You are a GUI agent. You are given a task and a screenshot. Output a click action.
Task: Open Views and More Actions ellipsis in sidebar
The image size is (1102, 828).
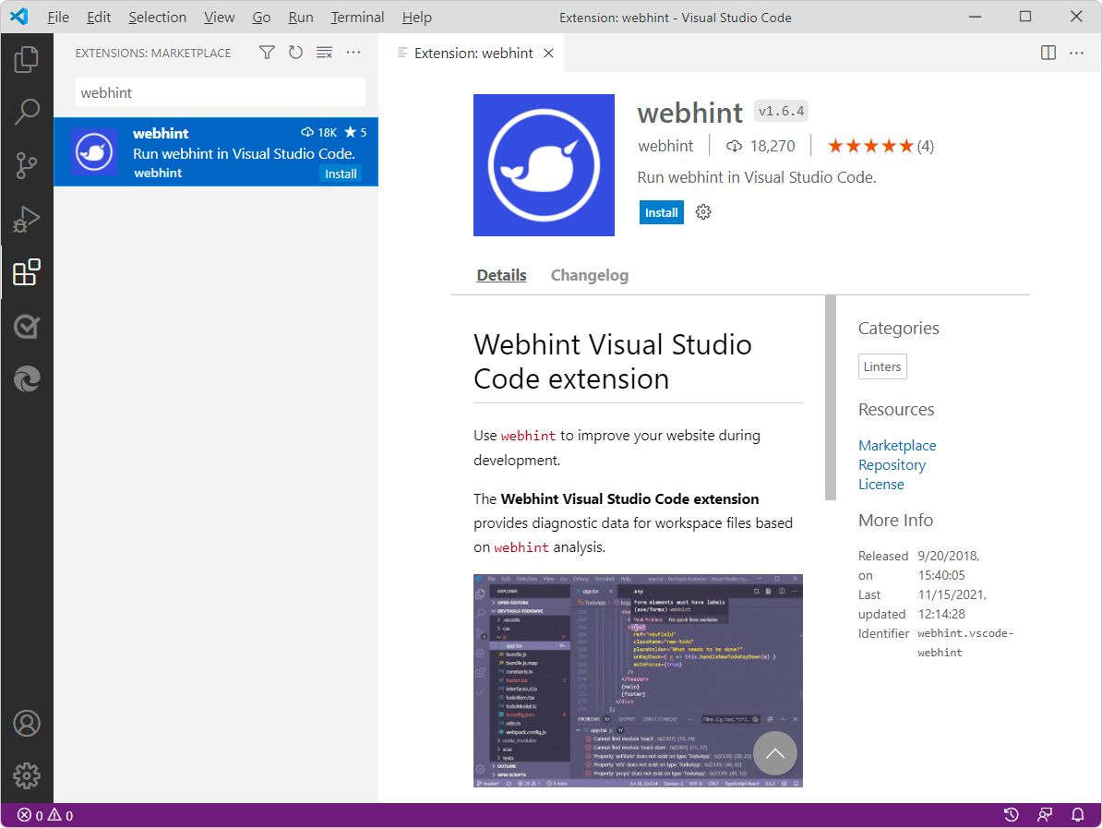(353, 53)
